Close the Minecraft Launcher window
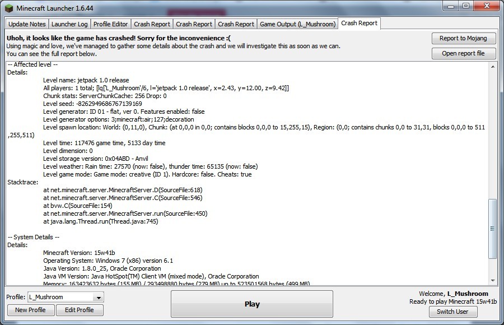Screen dimensions: 504x325 pos(487,6)
